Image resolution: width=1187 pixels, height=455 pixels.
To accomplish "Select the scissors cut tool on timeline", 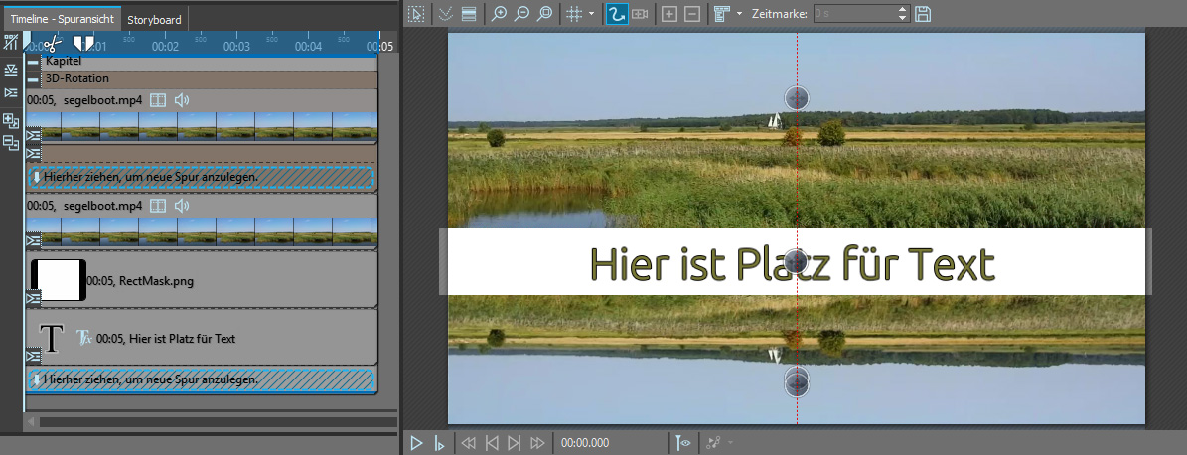I will tap(53, 43).
